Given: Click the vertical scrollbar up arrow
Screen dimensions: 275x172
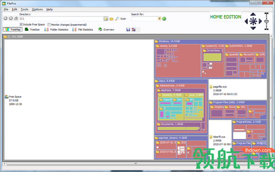Looking at the screenshot, I should (x=271, y=37).
